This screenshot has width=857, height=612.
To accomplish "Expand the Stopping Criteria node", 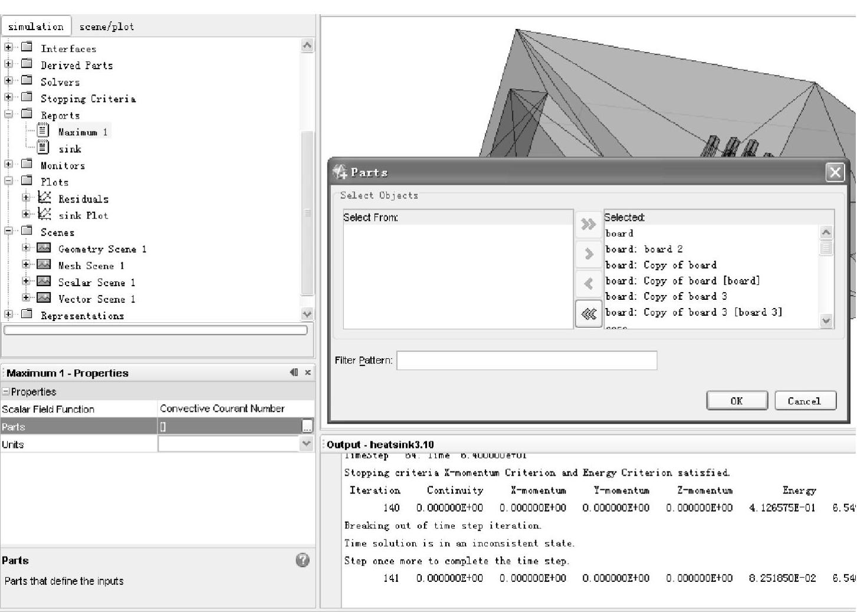I will coord(8,97).
